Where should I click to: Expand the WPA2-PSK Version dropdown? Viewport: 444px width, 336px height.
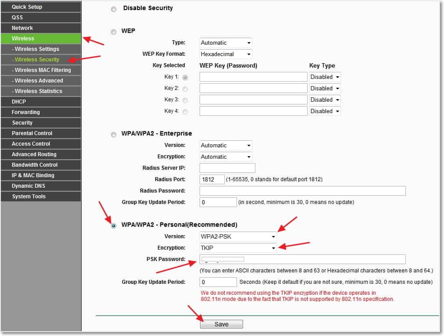coord(238,236)
